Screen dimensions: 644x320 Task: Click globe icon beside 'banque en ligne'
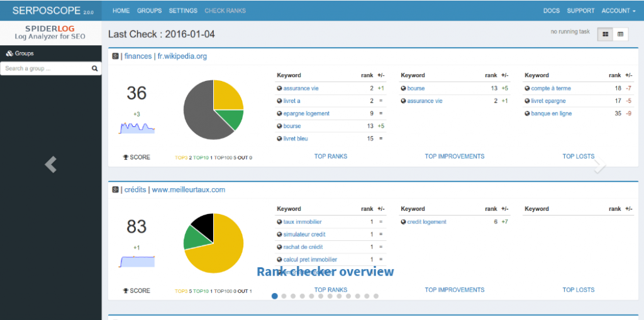[528, 114]
